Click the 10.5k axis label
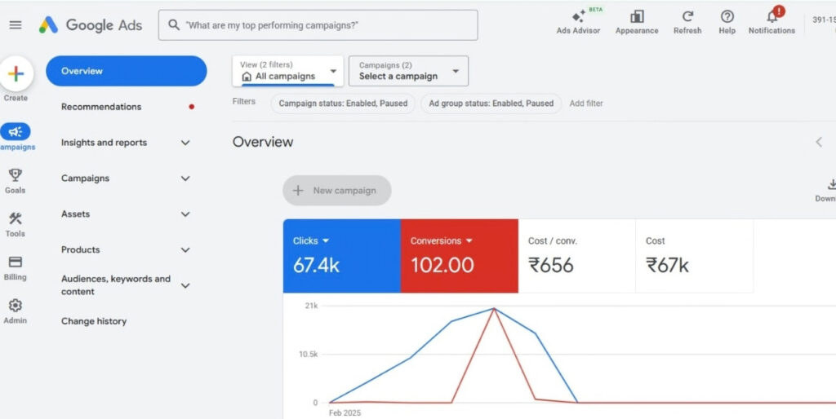This screenshot has height=419, width=836. pyautogui.click(x=308, y=354)
